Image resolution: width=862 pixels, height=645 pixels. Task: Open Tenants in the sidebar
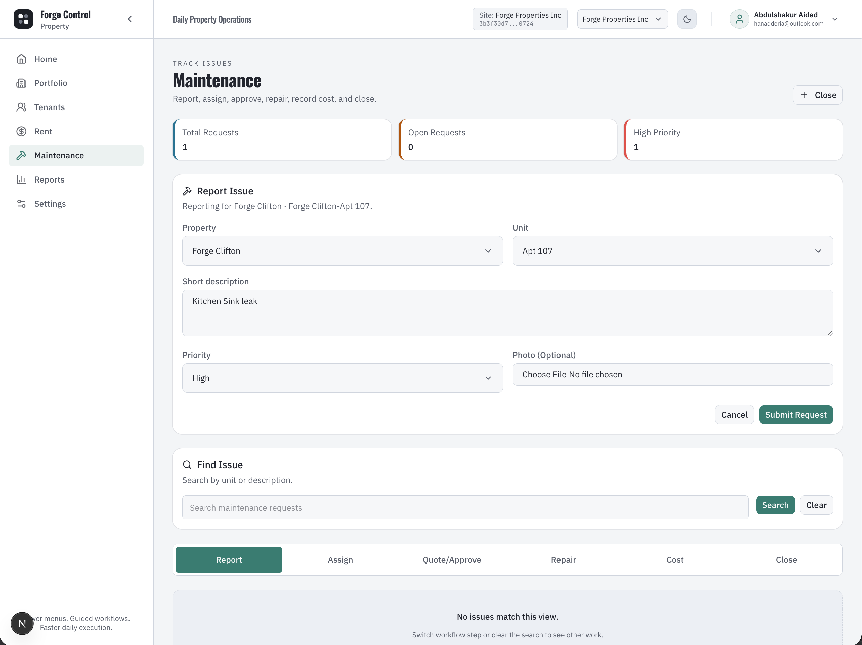tap(76, 107)
